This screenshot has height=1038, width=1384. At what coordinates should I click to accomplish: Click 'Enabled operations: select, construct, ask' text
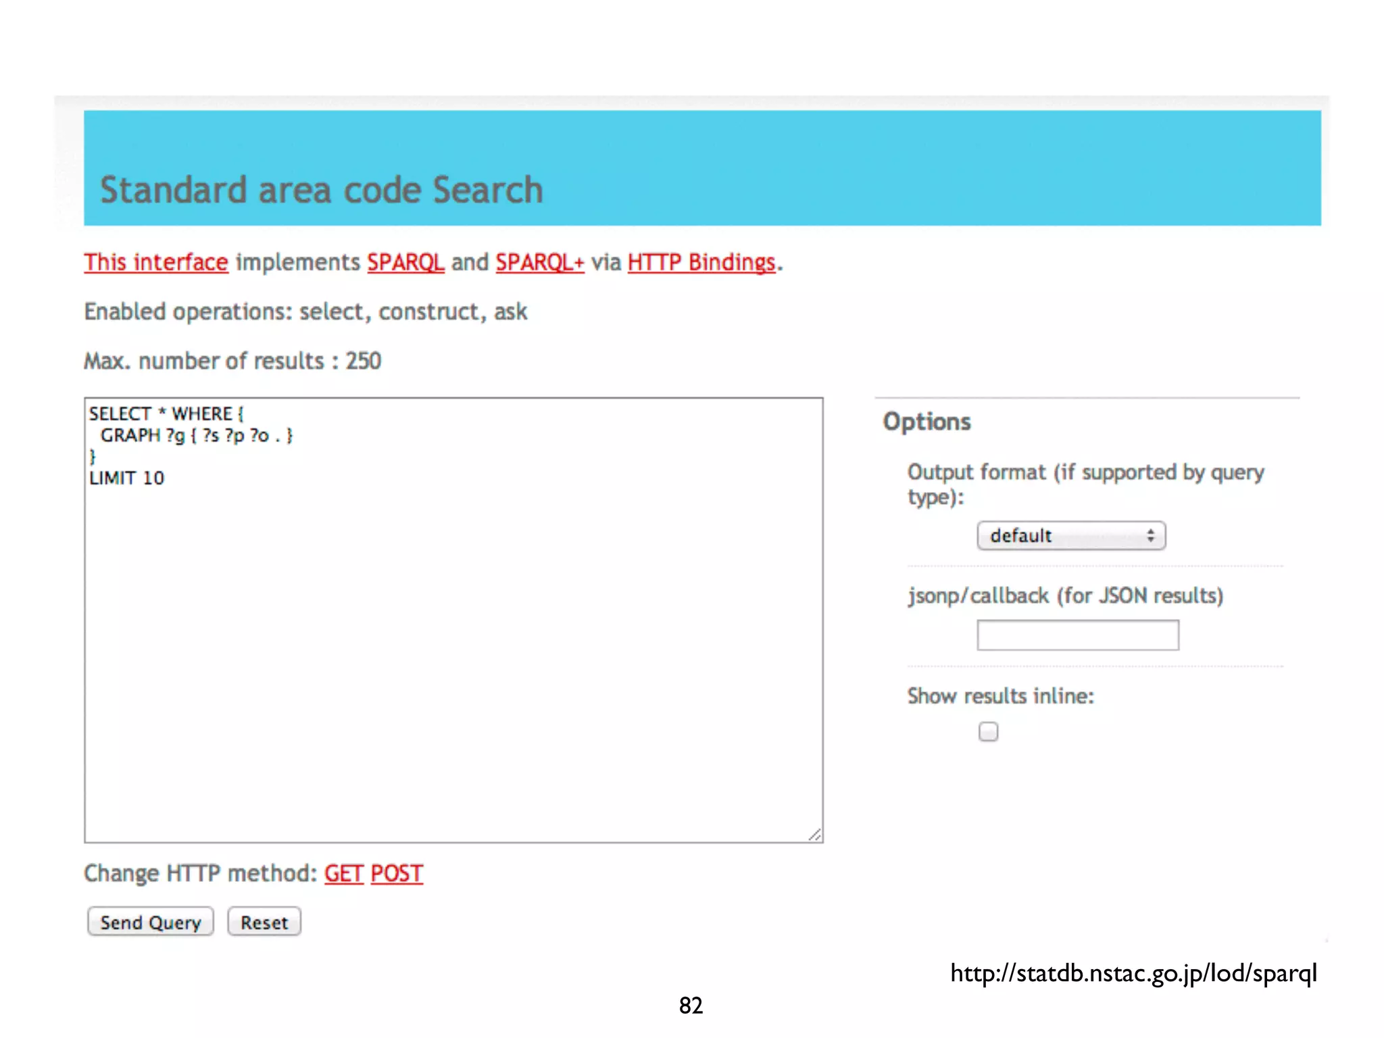click(305, 312)
